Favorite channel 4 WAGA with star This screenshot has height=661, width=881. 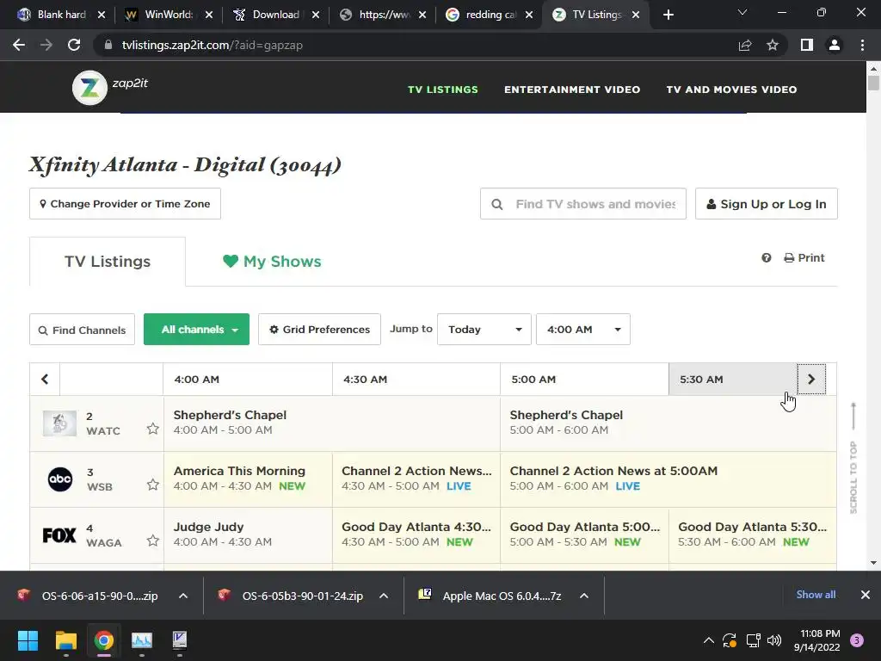tap(153, 541)
